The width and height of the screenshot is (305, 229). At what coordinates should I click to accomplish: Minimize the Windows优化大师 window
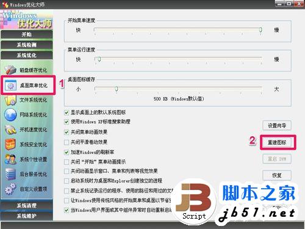[x=280, y=3]
